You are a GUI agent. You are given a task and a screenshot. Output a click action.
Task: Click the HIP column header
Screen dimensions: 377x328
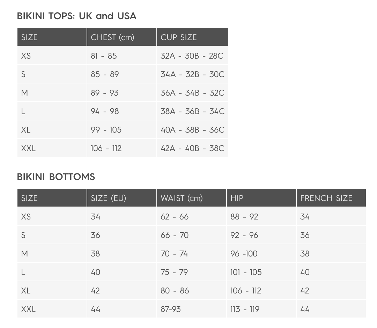point(237,198)
